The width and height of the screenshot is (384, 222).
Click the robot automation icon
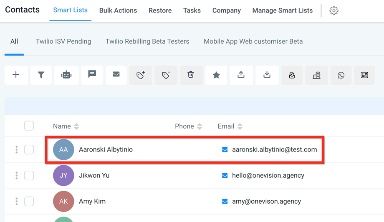(66, 75)
